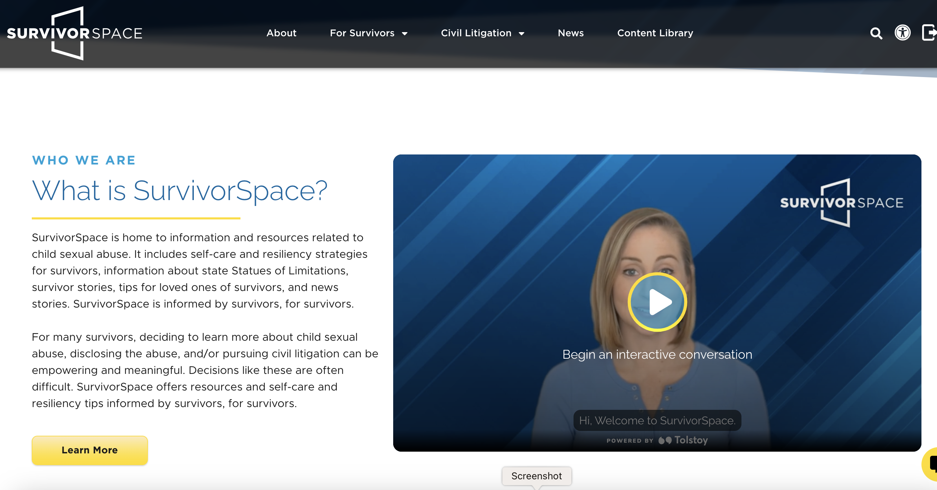Click the SurvivorSpace header logo

(x=75, y=33)
